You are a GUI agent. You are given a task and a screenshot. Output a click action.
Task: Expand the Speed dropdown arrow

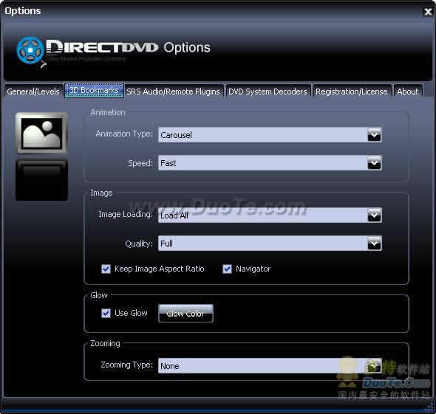pyautogui.click(x=374, y=163)
